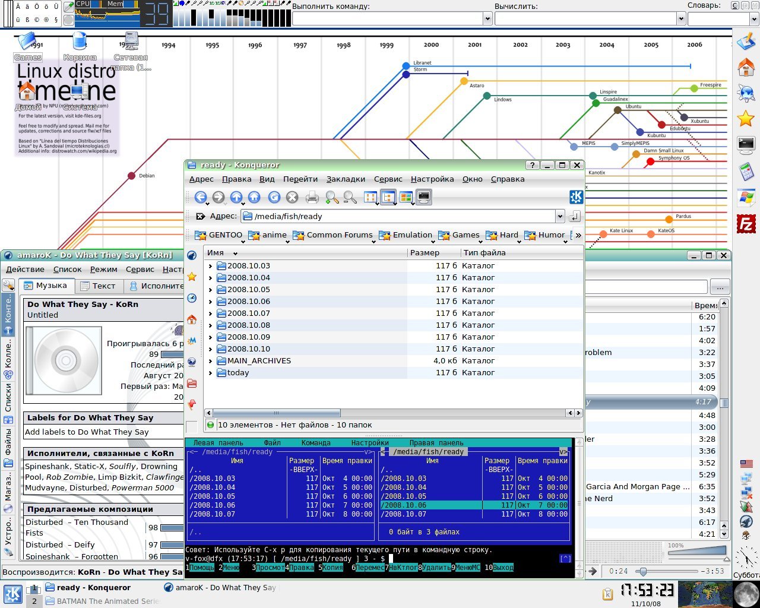Open the GENTOO bookmark folder
The height and width of the screenshot is (608, 760).
(219, 235)
